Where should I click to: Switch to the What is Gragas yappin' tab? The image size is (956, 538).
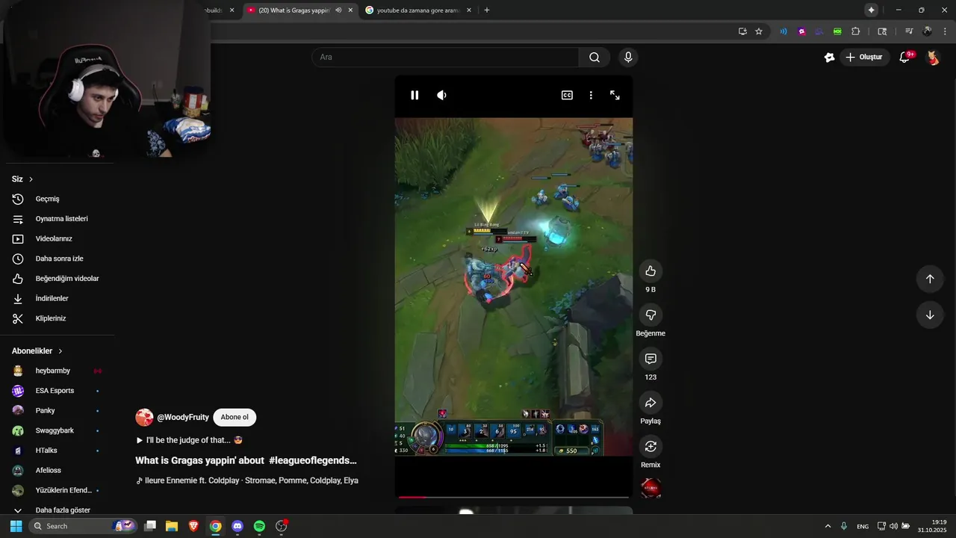coord(294,10)
